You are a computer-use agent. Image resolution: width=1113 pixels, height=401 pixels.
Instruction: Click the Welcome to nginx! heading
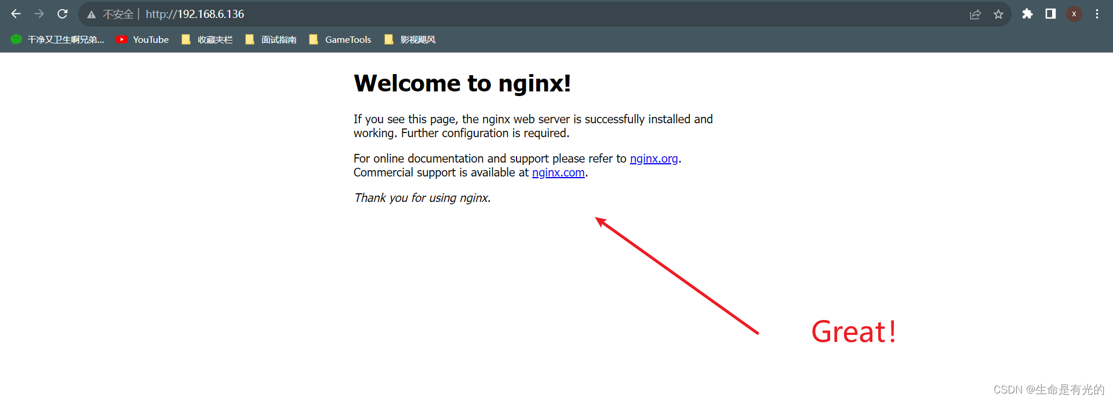[x=463, y=83]
